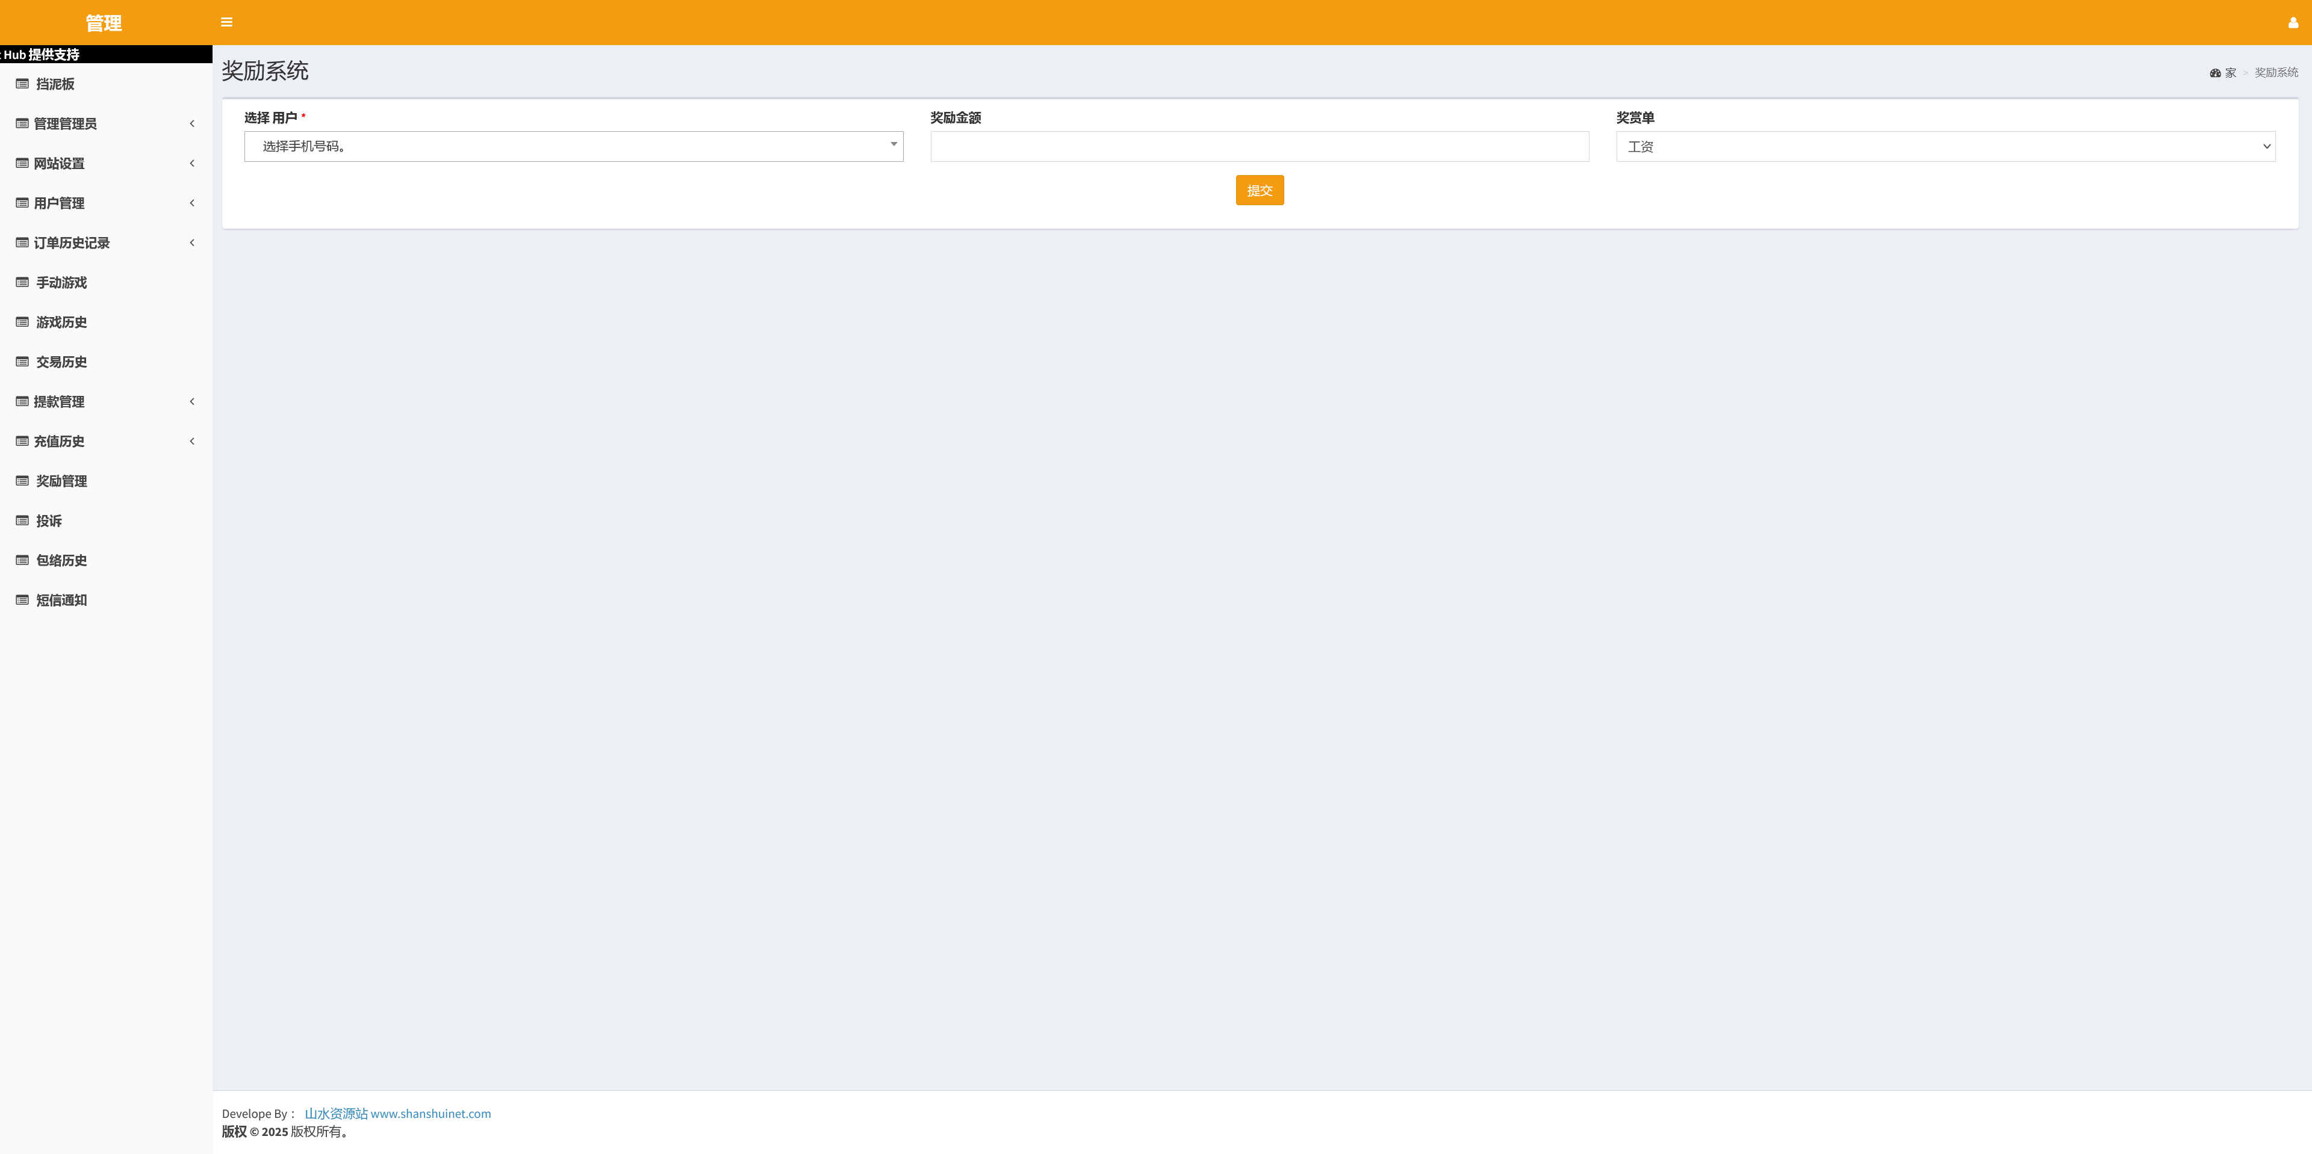The image size is (2312, 1154).
Task: Click the icon next to 短信通知
Action: point(22,600)
